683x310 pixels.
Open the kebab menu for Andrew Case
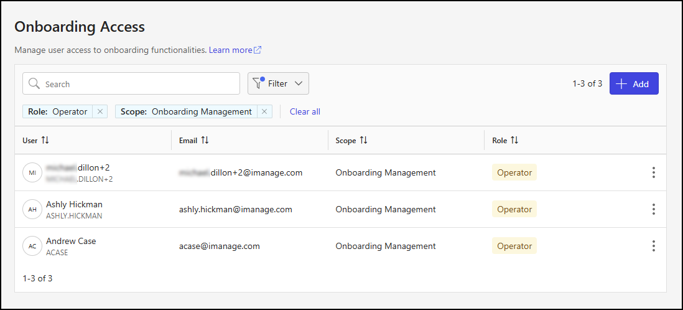653,246
